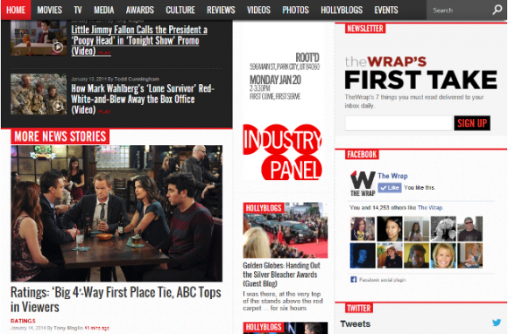Click blonde smiling woman avatar in bottom row

click(x=443, y=255)
